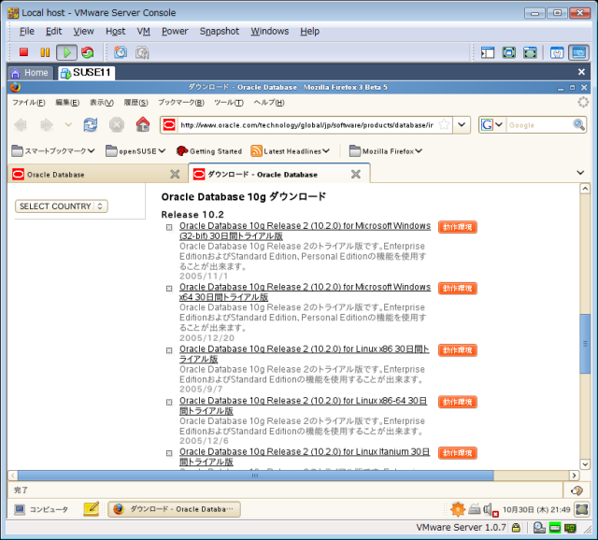Open the SELECT COUNTRY dropdown
Image resolution: width=598 pixels, height=540 pixels.
(62, 206)
